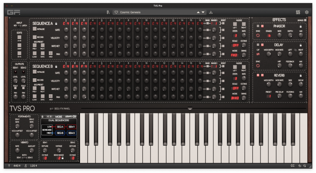Click next mode right arrow in Mode panel
Viewport: 316px width, 173px height.
point(51,117)
